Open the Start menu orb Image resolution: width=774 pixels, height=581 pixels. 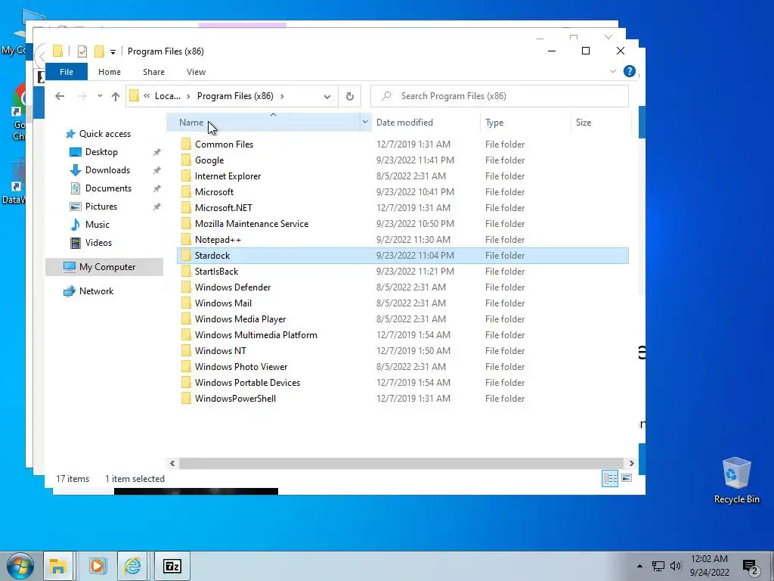click(20, 566)
